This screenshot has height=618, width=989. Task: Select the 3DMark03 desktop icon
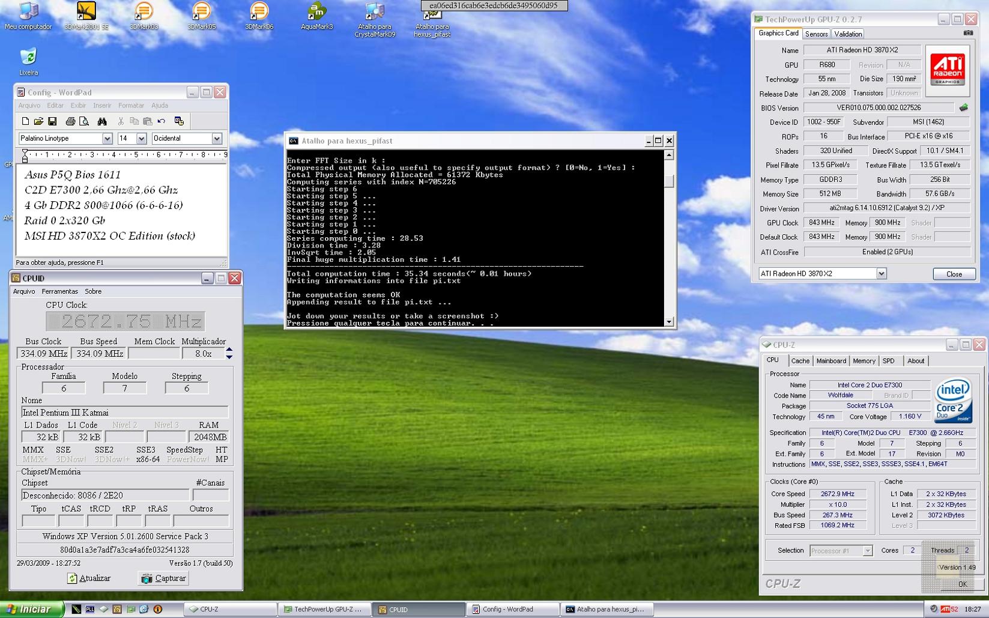[144, 16]
